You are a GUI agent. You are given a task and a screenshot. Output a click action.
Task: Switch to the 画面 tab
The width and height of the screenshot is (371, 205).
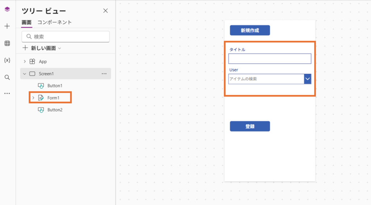[x=26, y=22]
